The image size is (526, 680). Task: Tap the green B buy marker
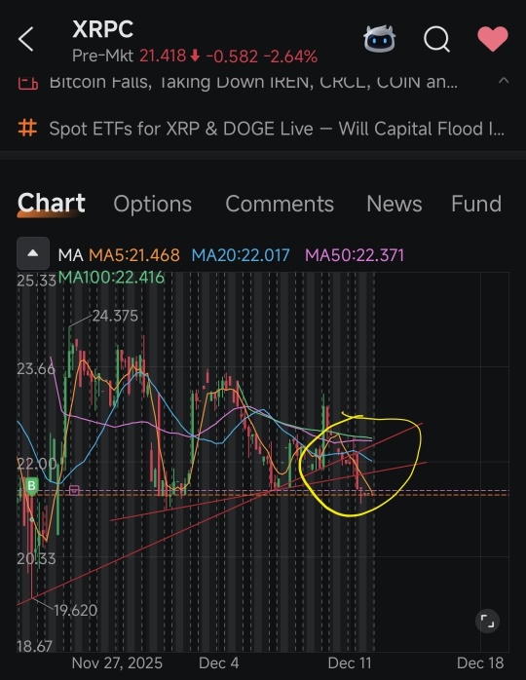point(31,486)
